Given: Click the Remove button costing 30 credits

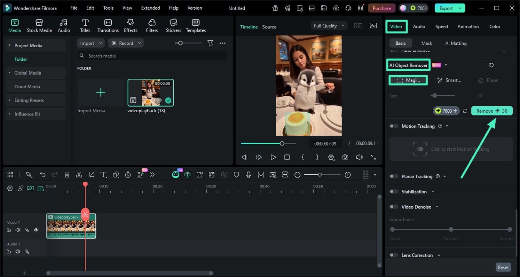Looking at the screenshot, I should click(492, 111).
